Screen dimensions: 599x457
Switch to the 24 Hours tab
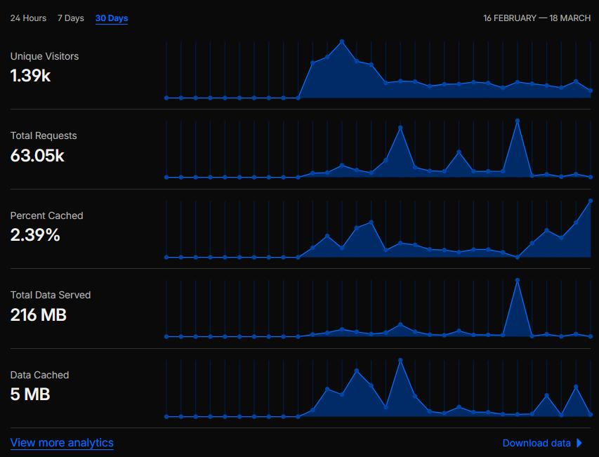pyautogui.click(x=28, y=18)
